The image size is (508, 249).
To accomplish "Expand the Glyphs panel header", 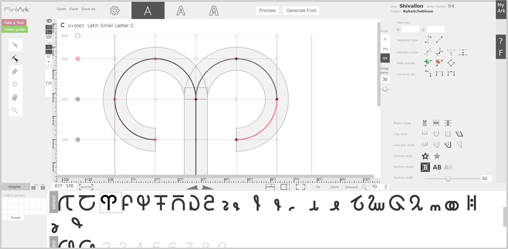I will tap(15, 187).
